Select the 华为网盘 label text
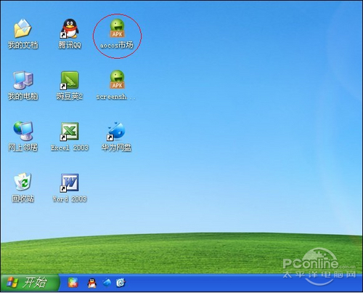Screen dimensions: 363x293 [x=116, y=148]
